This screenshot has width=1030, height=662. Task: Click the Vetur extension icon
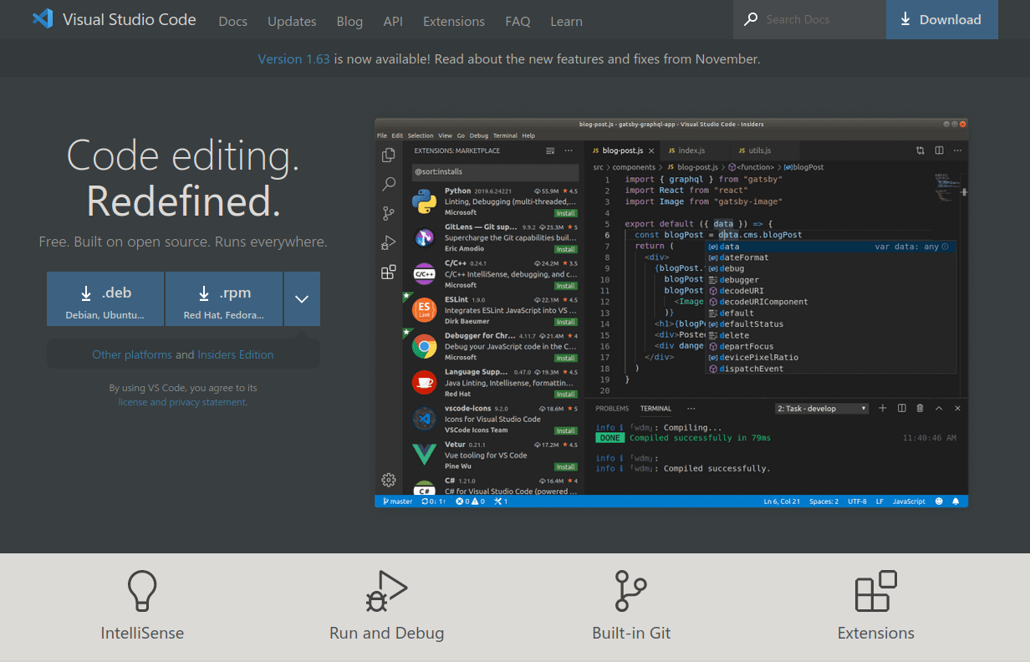425,454
